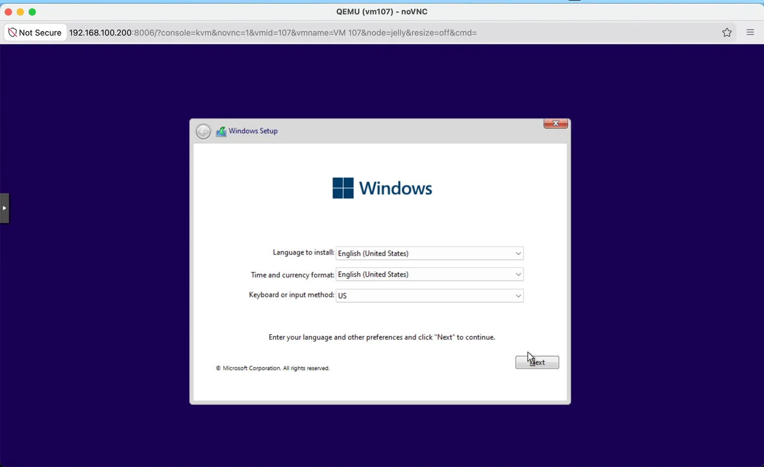
Task: Click the 'Keyboard or input method:' label
Action: (291, 295)
